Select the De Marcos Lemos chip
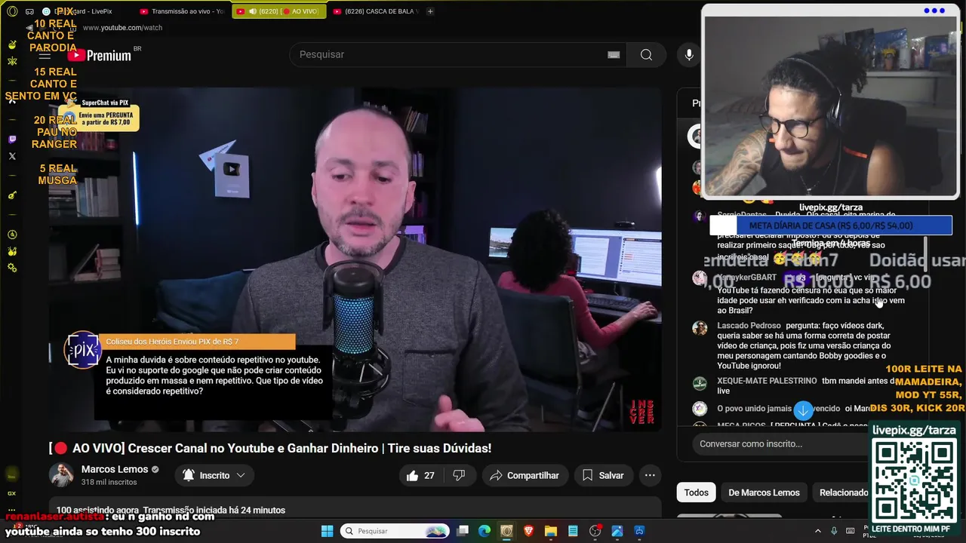This screenshot has height=543, width=966. click(764, 492)
